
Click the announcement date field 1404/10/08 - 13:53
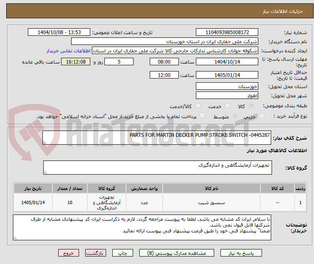[59, 32]
